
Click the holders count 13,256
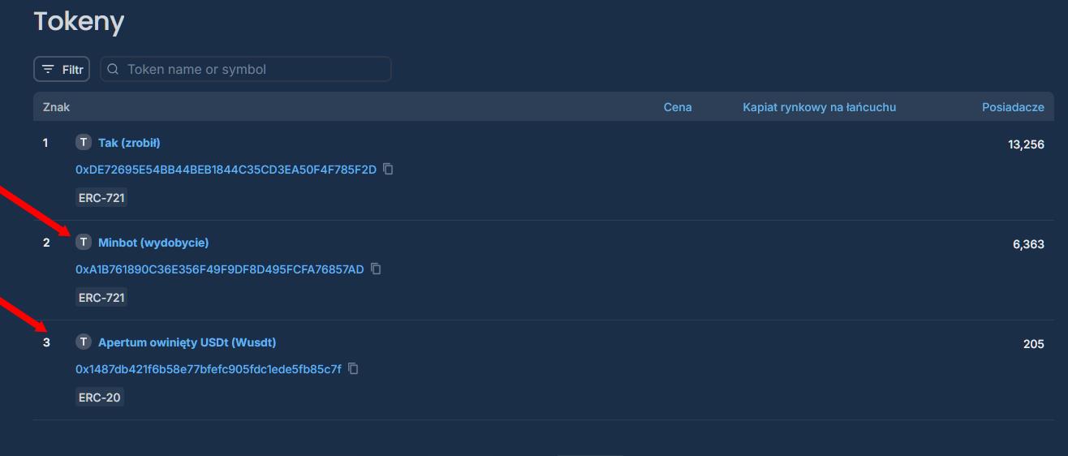coord(1026,144)
